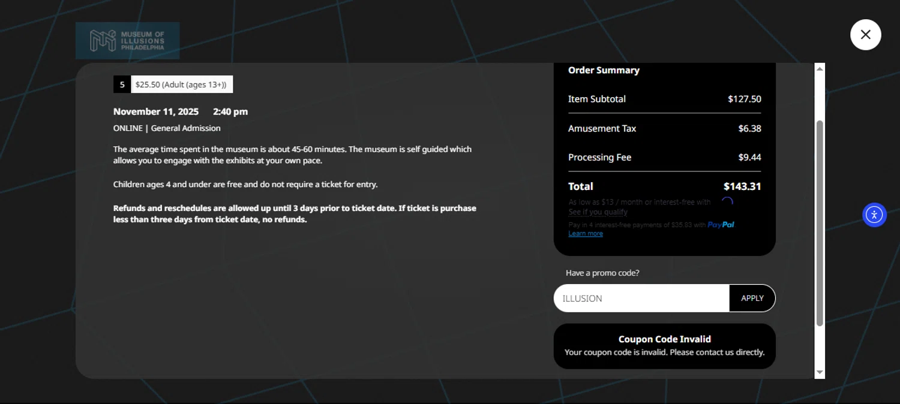
Task: Click the PayPal logo in payment note
Action: pyautogui.click(x=721, y=225)
